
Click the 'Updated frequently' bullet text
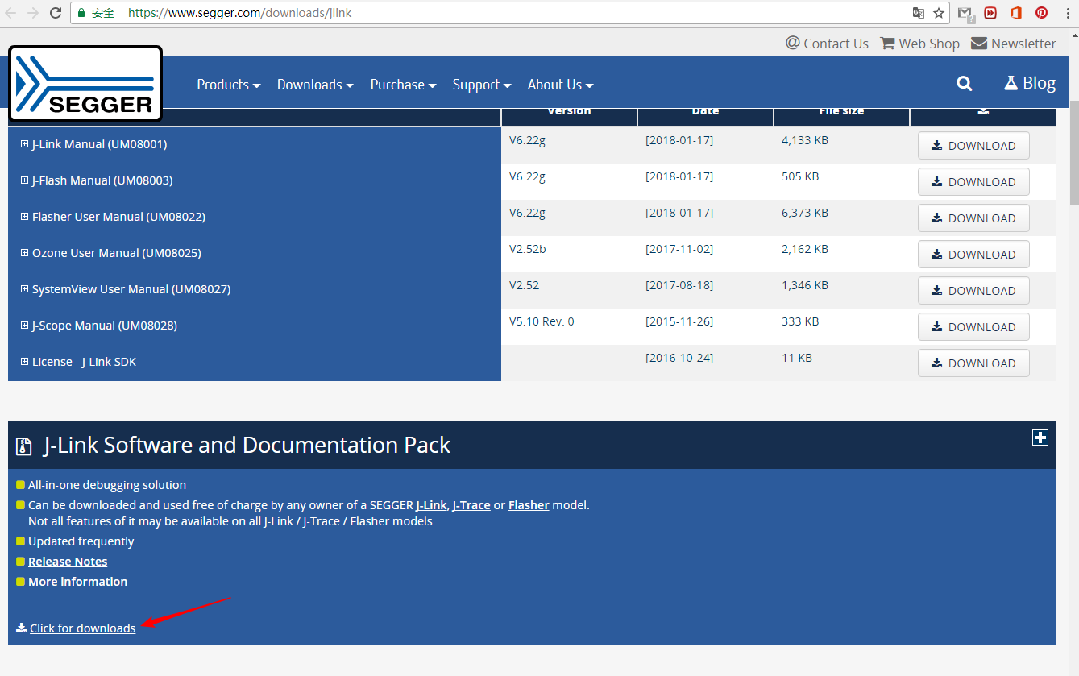[81, 541]
